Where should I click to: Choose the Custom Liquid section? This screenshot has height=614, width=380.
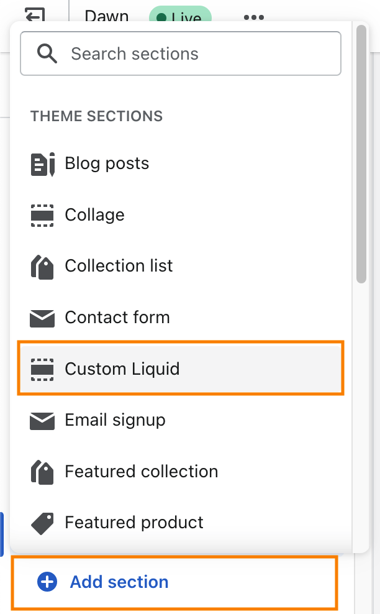click(122, 369)
